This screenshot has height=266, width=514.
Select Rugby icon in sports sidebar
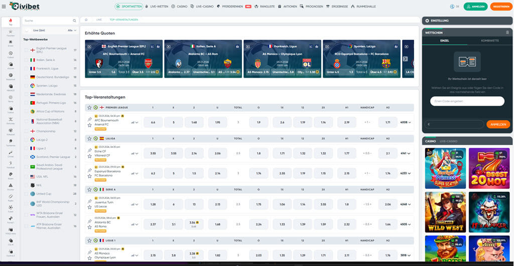(x=11, y=197)
